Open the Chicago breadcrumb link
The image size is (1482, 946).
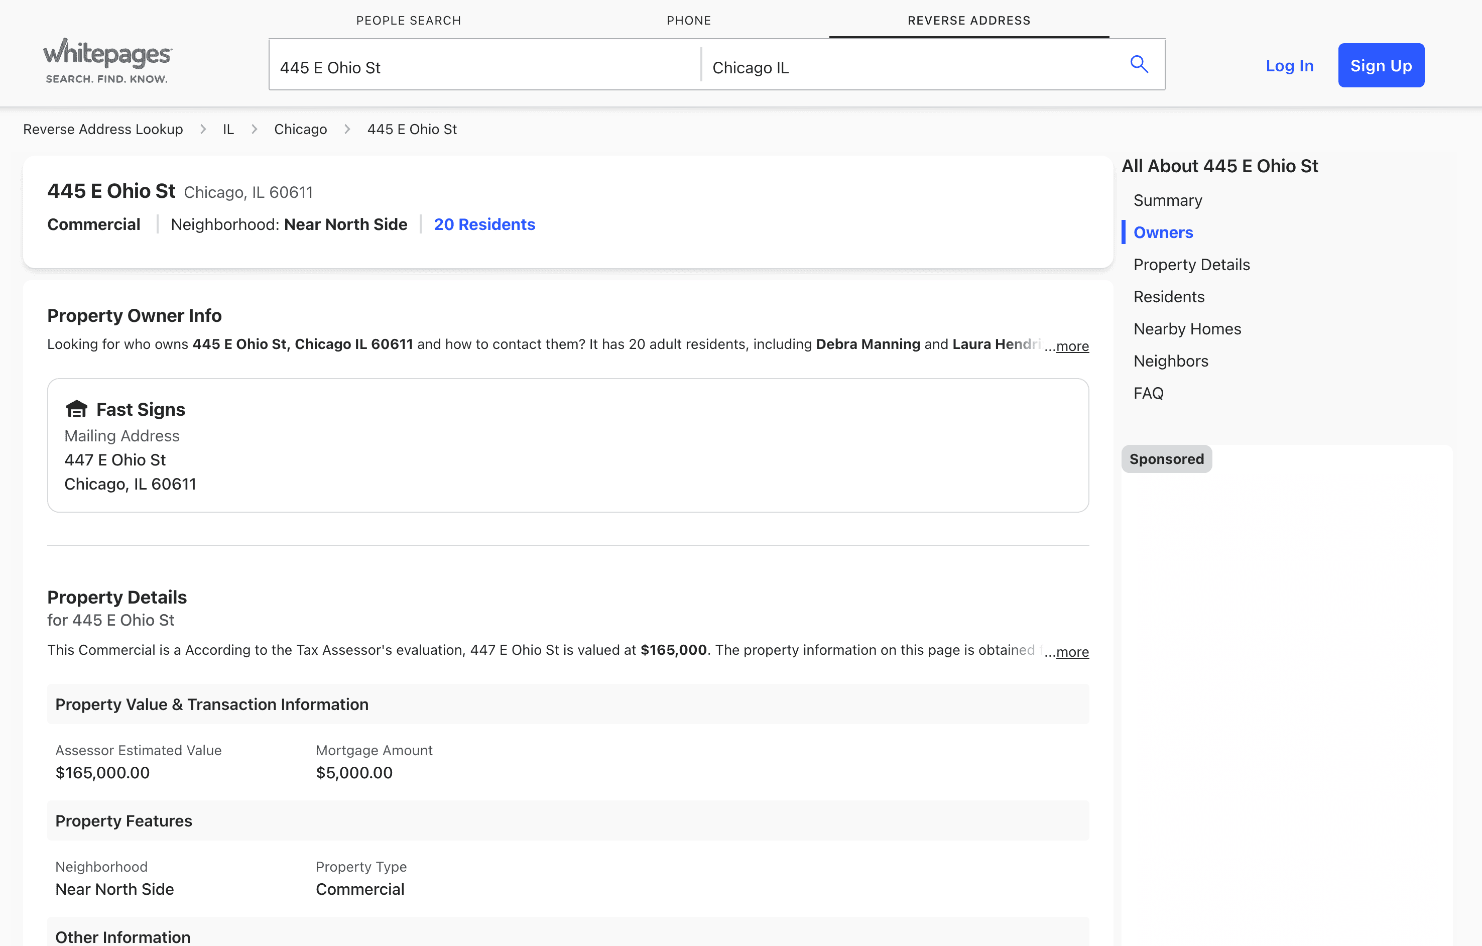pyautogui.click(x=300, y=129)
